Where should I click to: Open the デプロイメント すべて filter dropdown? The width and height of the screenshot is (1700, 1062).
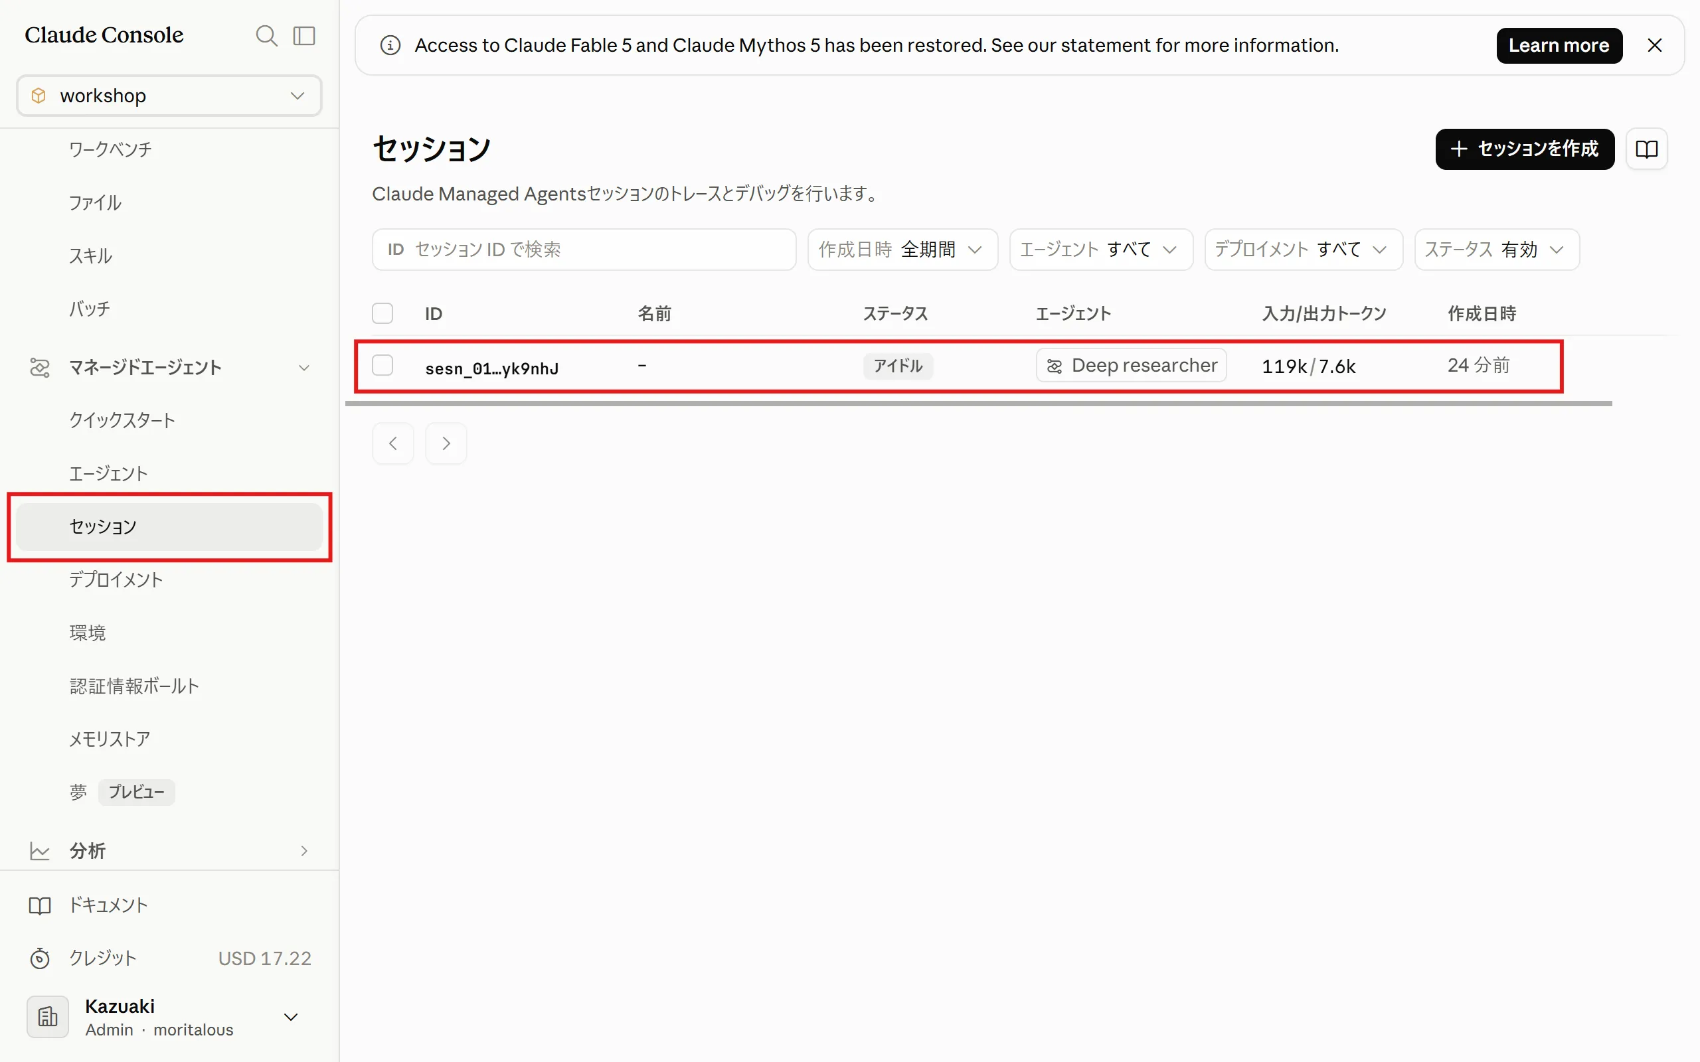pyautogui.click(x=1304, y=250)
